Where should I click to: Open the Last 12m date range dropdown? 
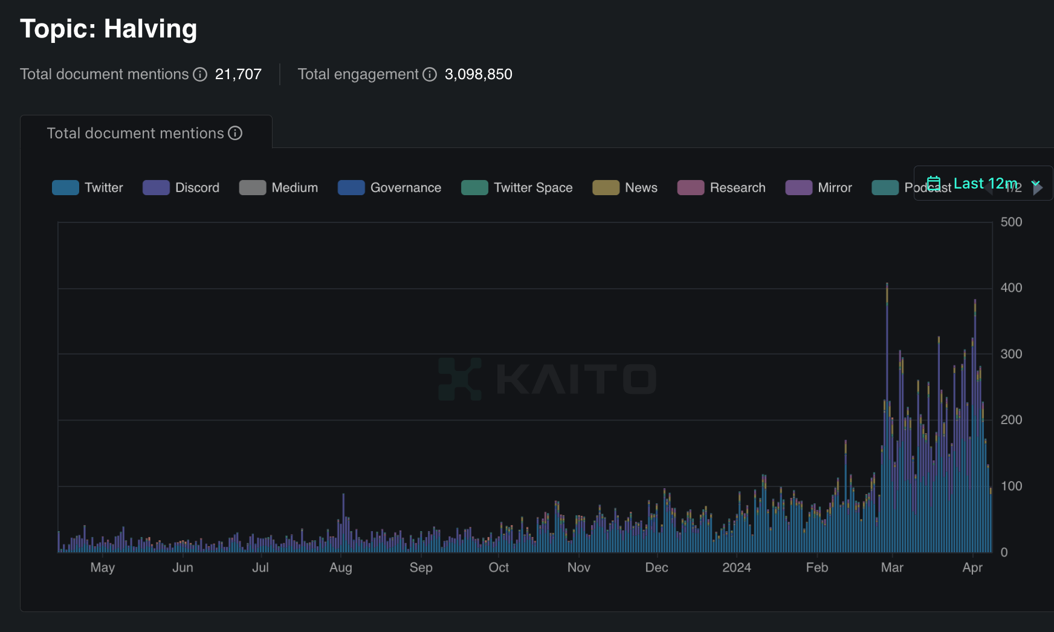pos(983,183)
